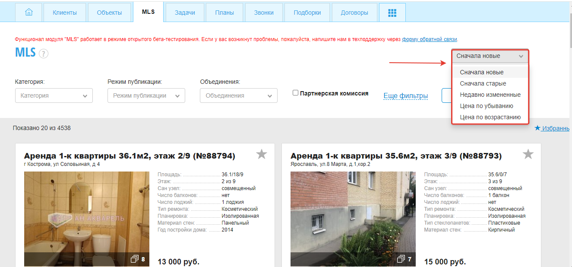The image size is (572, 267).
Task: Open the Объединения dropdown
Action: [239, 95]
